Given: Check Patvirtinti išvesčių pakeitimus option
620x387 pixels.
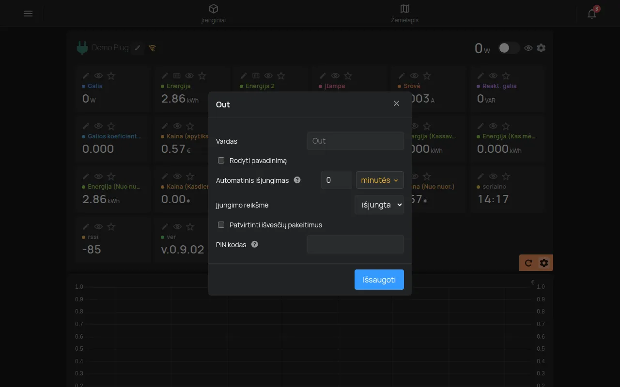Looking at the screenshot, I should [x=221, y=224].
